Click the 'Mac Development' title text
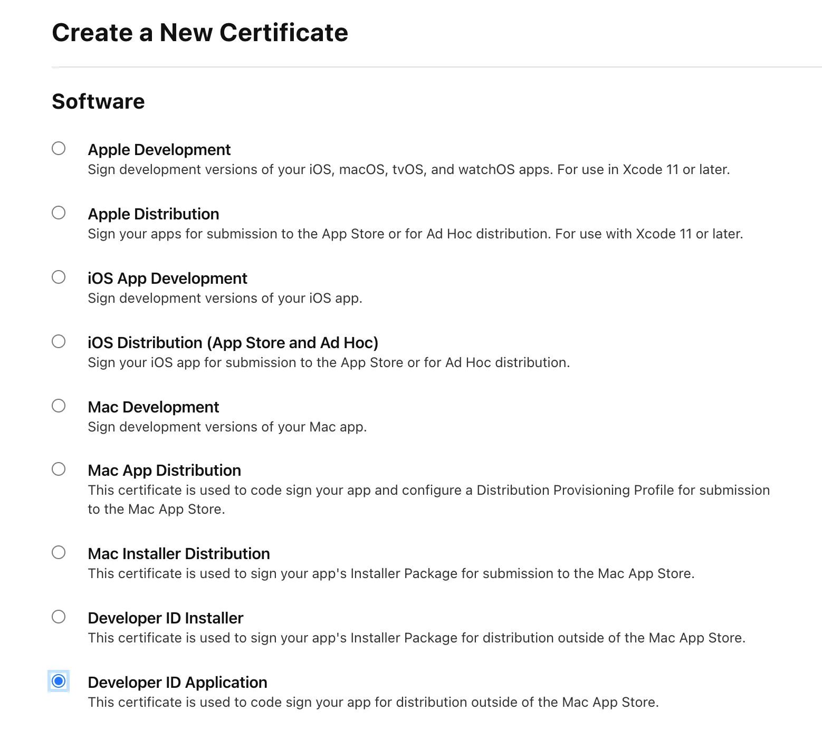The image size is (822, 749). [x=153, y=407]
